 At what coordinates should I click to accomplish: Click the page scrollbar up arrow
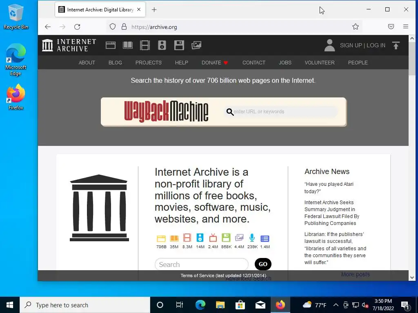412,38
